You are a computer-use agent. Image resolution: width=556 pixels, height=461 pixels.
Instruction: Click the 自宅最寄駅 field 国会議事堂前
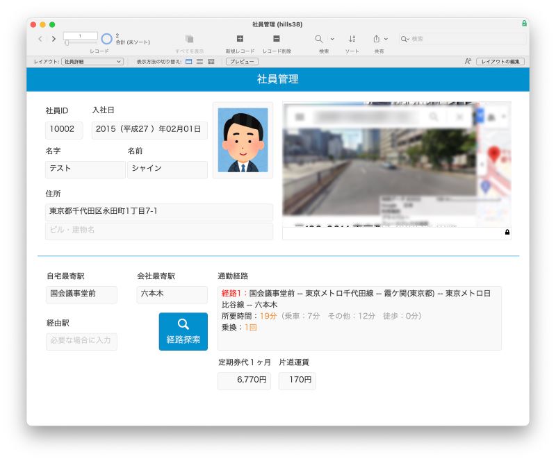coord(81,294)
